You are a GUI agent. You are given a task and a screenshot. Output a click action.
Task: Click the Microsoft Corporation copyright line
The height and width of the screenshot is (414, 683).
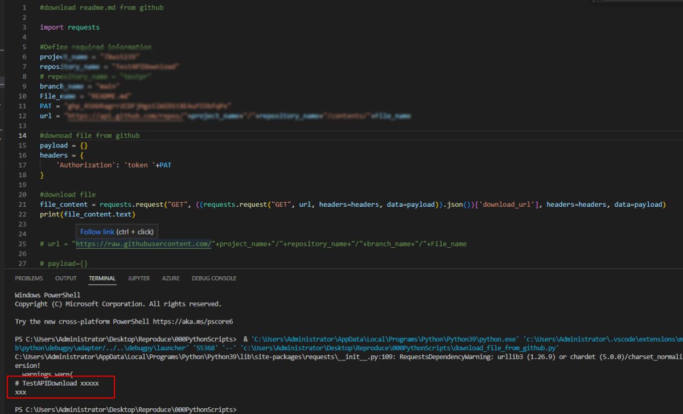118,304
